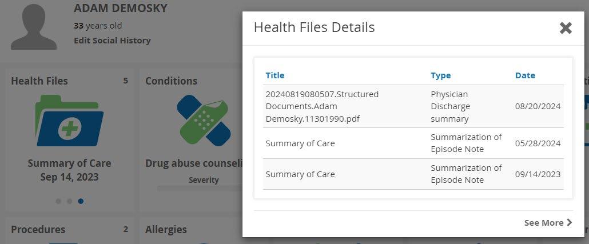
Task: Click the Severity slider bar under Conditions
Action: (x=200, y=188)
